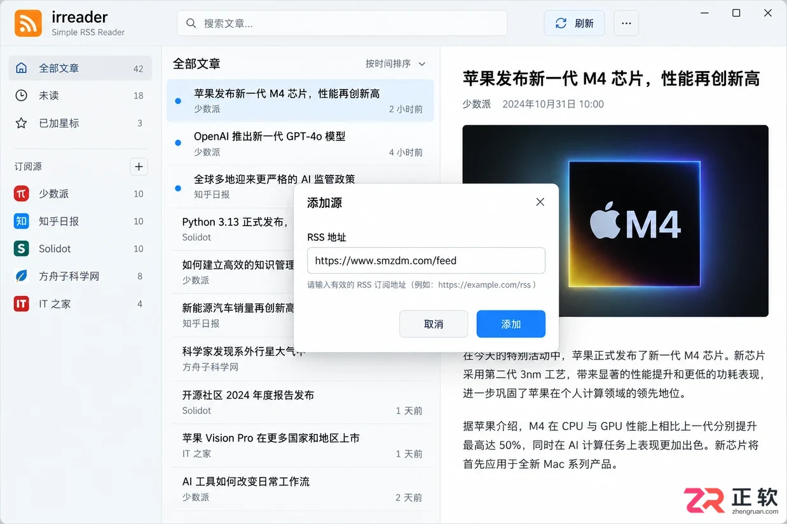Click the star icon beside 已加星标

click(22, 123)
